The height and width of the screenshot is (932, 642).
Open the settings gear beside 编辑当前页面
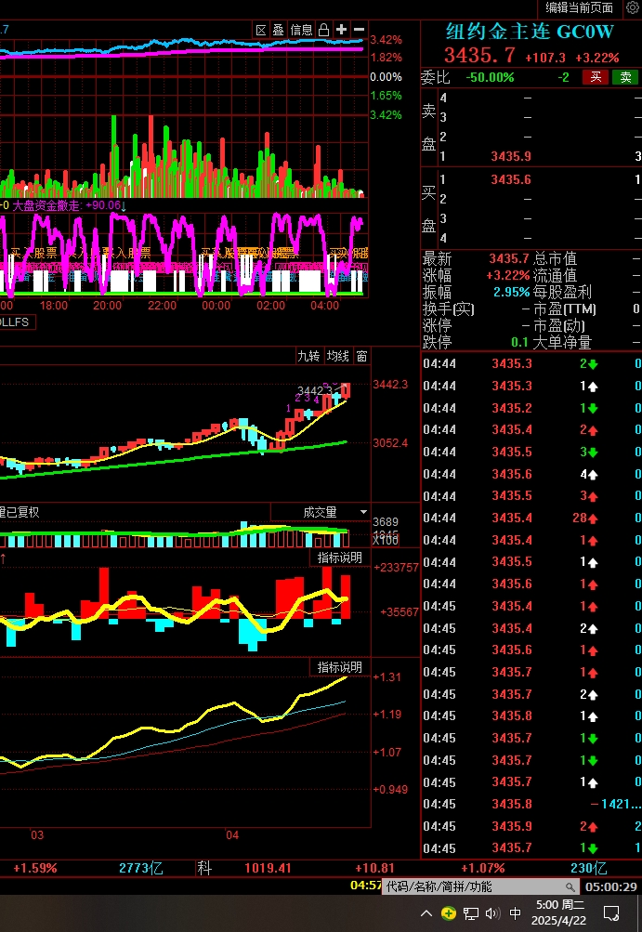632,8
